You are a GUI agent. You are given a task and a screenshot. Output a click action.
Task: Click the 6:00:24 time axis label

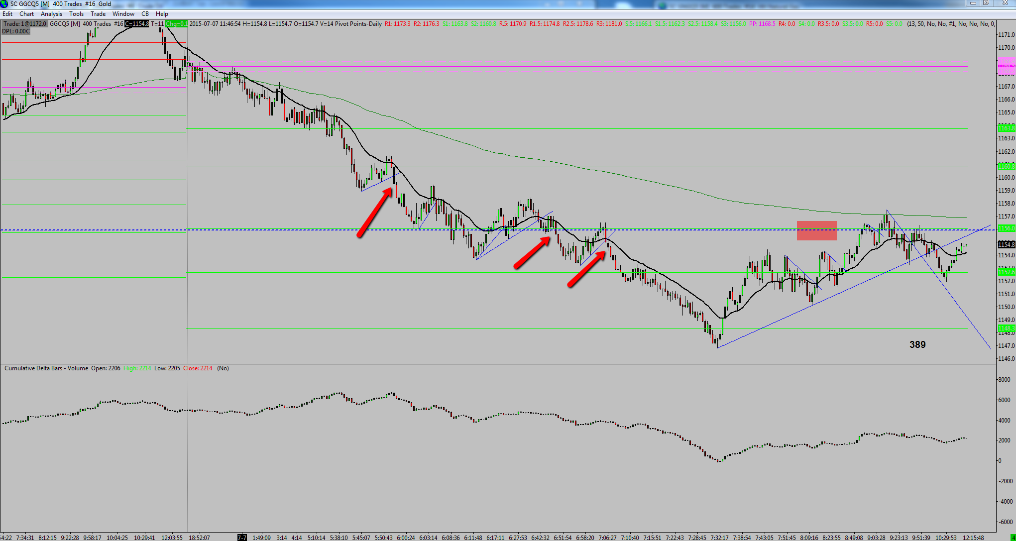click(405, 538)
